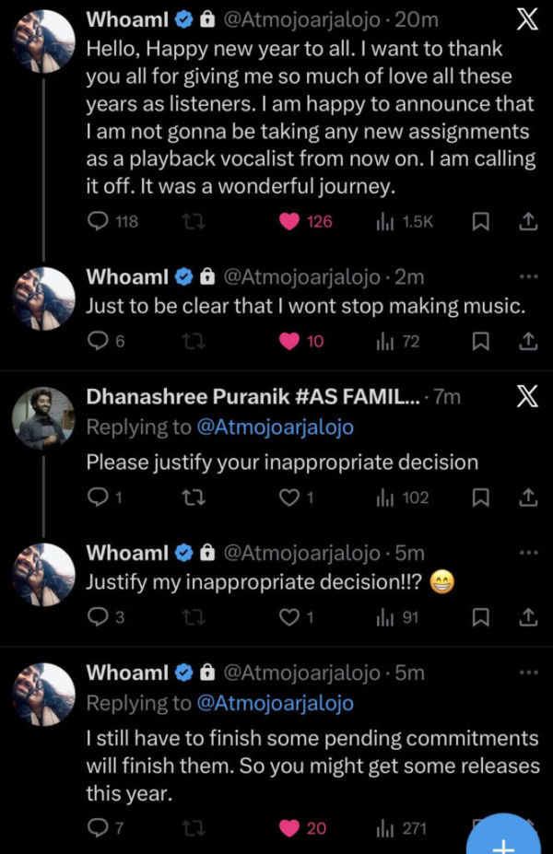The width and height of the screenshot is (553, 854).
Task: Open more options on 'wont stop making music' tweet
Action: click(528, 276)
